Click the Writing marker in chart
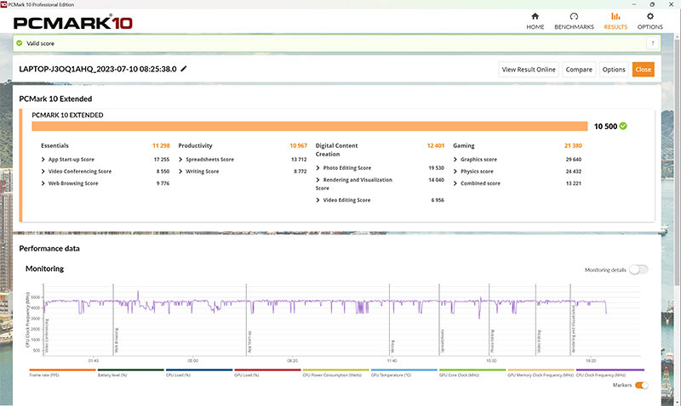Viewport: 681px width, 406px height. tap(392, 347)
